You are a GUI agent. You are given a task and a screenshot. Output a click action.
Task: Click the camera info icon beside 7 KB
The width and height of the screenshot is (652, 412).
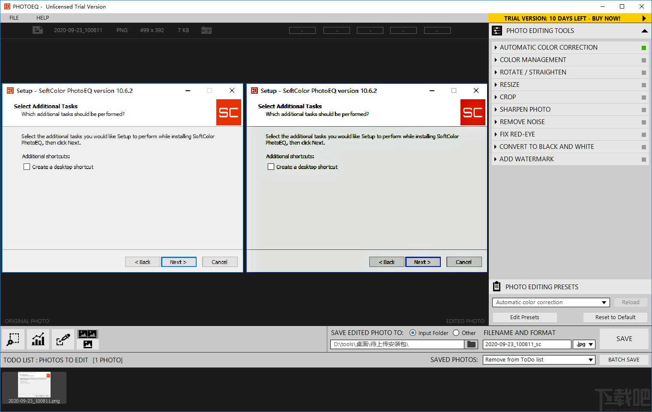(206, 30)
